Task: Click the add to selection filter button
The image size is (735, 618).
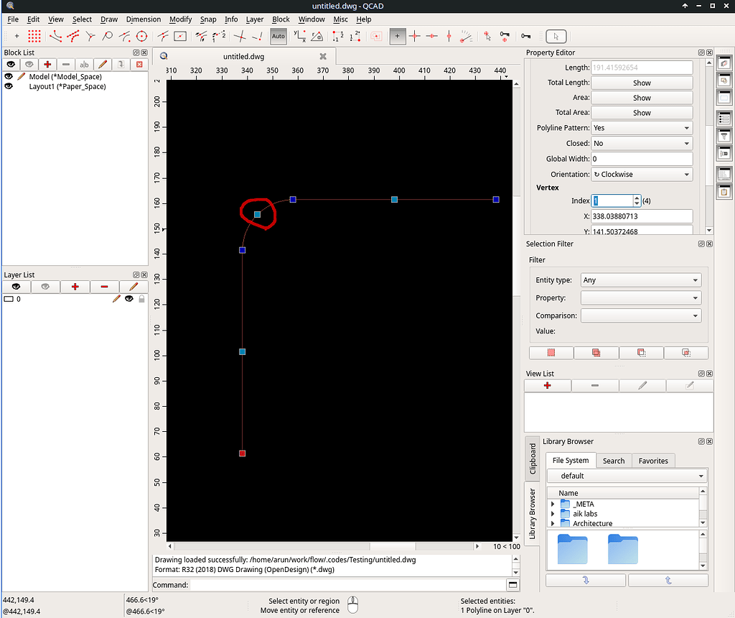Action: pyautogui.click(x=596, y=352)
